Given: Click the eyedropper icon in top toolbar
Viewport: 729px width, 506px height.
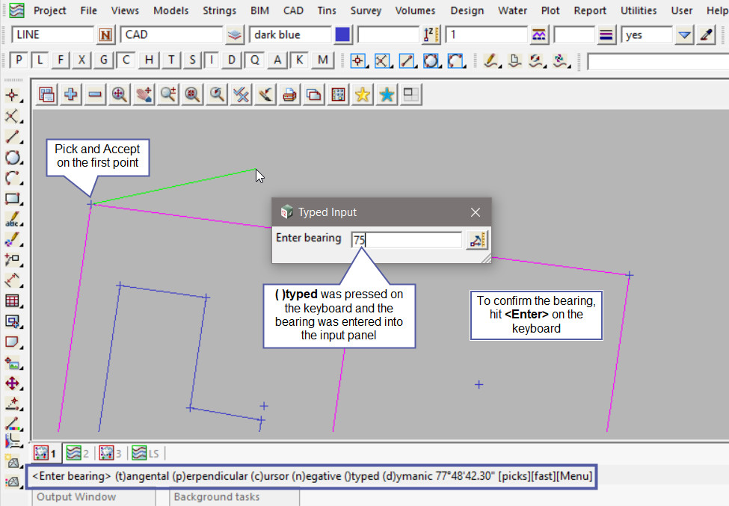Looking at the screenshot, I should [706, 35].
